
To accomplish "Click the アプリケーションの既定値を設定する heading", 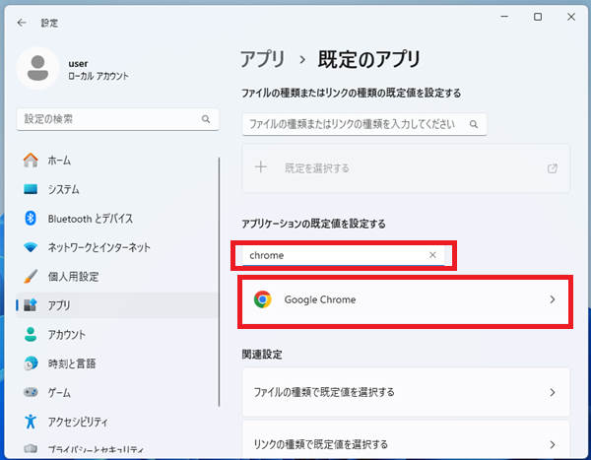I will (x=313, y=224).
